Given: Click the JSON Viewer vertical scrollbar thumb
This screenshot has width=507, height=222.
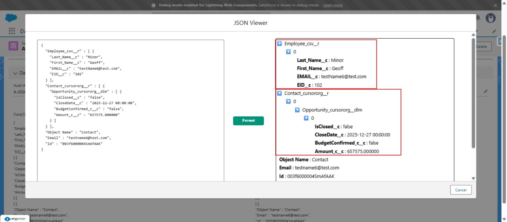Looking at the screenshot, I should tap(473, 93).
